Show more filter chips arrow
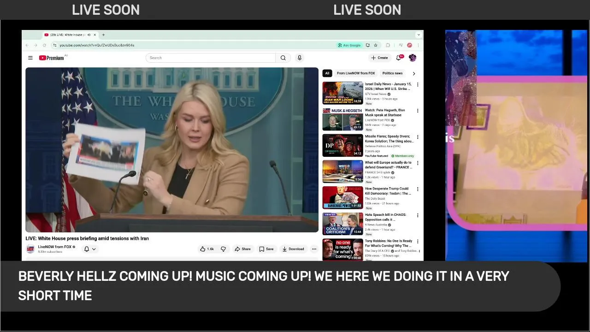Viewport: 590px width, 332px height. tap(413, 73)
